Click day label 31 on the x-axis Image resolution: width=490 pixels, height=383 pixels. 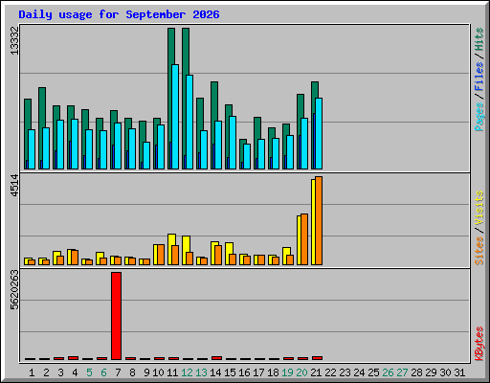pos(459,372)
